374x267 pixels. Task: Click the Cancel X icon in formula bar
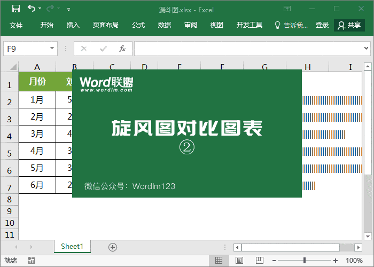(84, 49)
